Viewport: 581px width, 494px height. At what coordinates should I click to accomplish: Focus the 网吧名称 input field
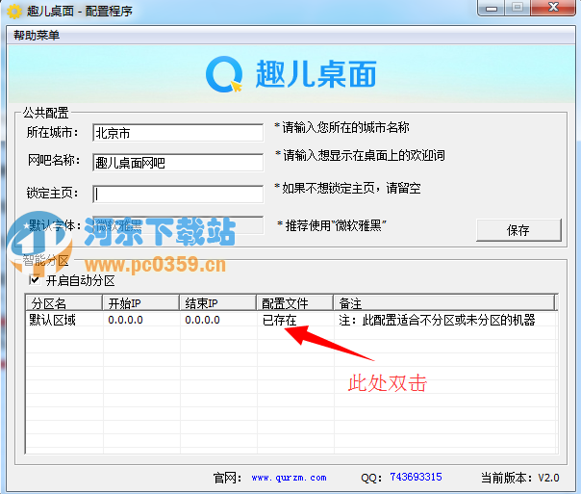(x=178, y=163)
